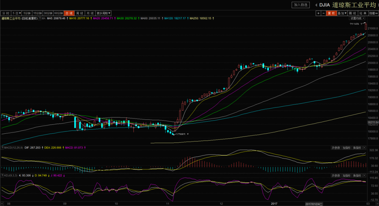Image resolution: width=379 pixels, height=206 pixels.
Task: Open the 叠加 overlay dropdown
Action: pyautogui.click(x=342, y=14)
